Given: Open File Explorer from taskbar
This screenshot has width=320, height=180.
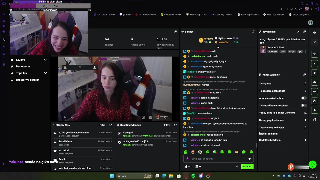Looking at the screenshot, I should point(171,176).
